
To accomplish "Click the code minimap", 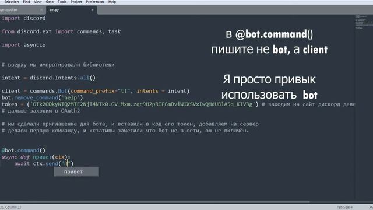I will tap(364, 22).
